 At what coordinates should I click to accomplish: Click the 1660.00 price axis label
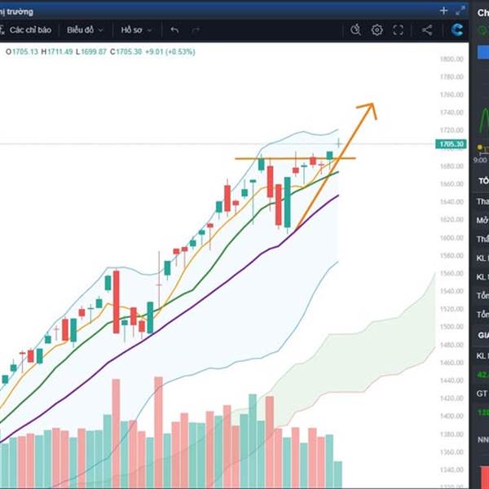point(452,183)
